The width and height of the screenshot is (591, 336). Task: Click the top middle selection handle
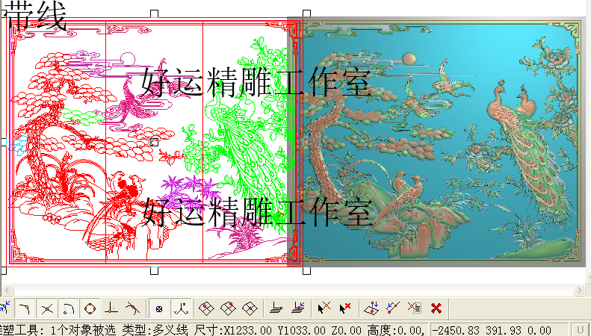pos(154,14)
